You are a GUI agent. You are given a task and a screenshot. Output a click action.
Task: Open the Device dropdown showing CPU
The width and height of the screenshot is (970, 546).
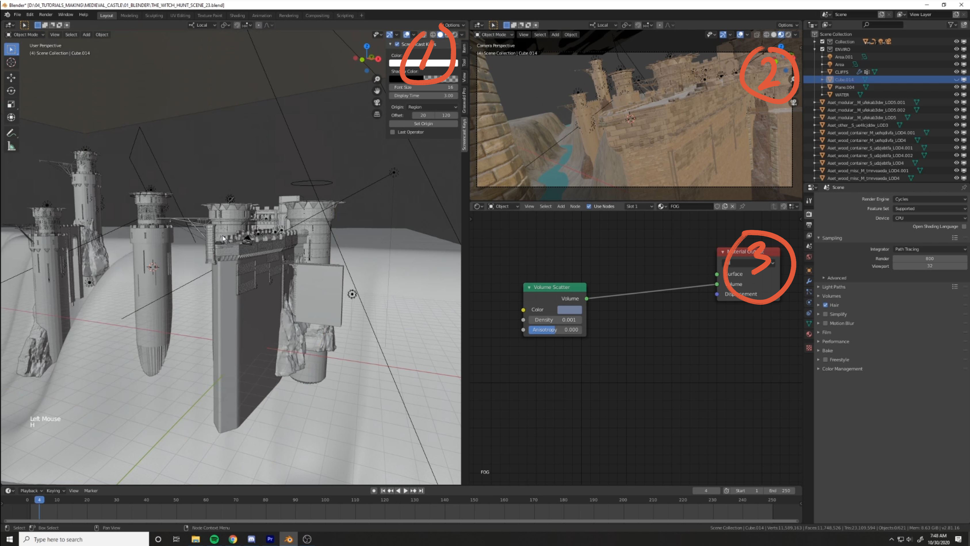tap(930, 218)
